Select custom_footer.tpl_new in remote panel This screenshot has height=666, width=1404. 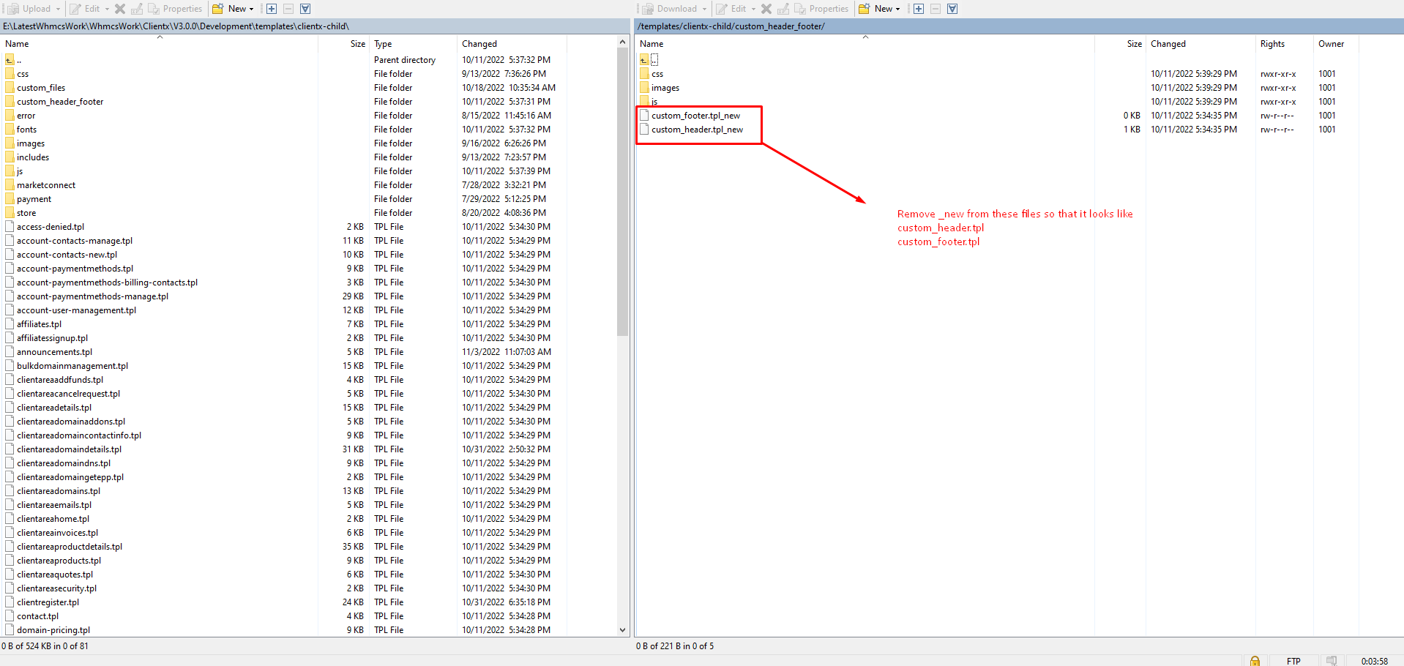point(695,116)
